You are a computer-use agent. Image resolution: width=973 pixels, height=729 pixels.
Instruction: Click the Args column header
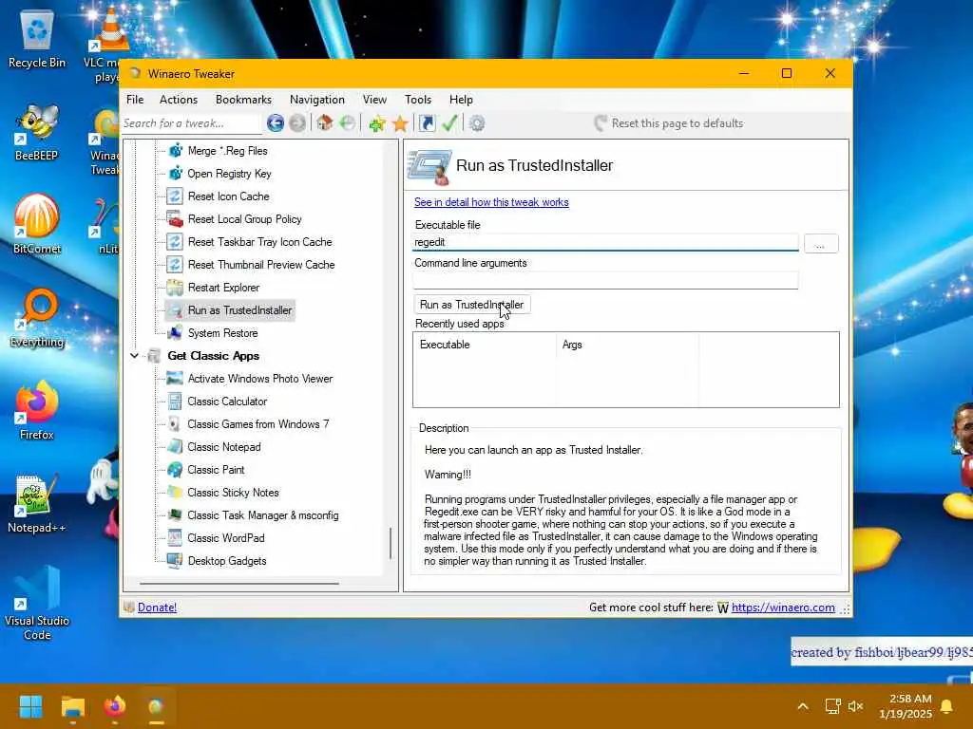click(627, 345)
